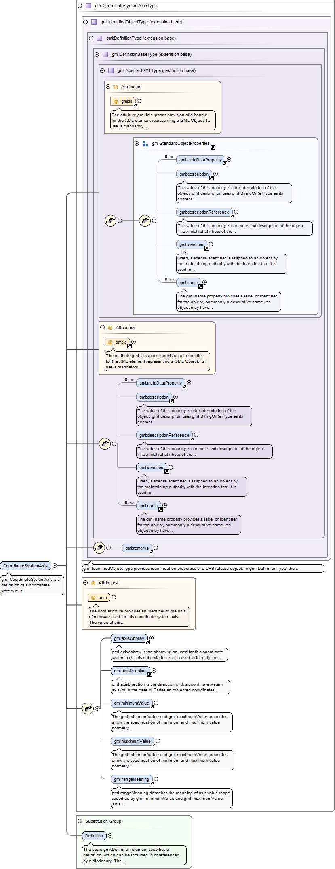
Task: Click the 'basic gml:Definition element specifies' annotation
Action: click(134, 855)
